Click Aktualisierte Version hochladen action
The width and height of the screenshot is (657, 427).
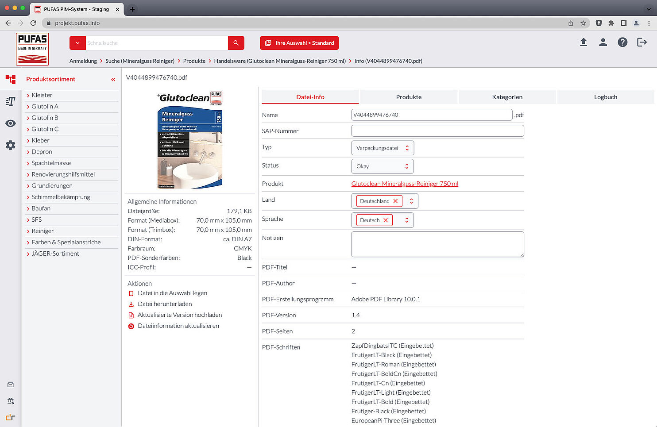coord(180,315)
